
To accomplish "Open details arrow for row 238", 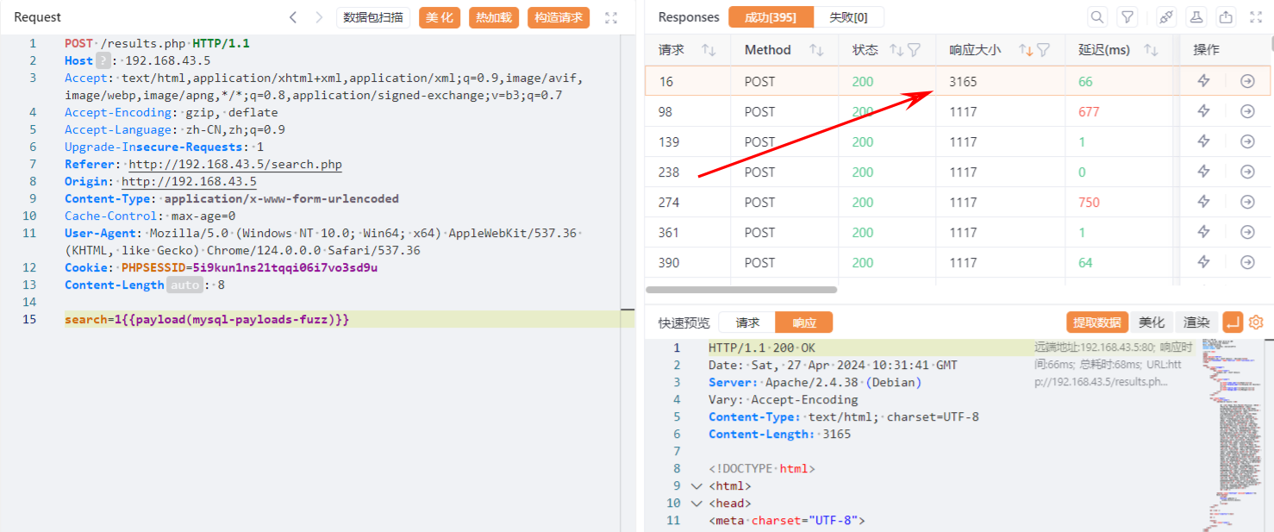I will (x=1247, y=172).
